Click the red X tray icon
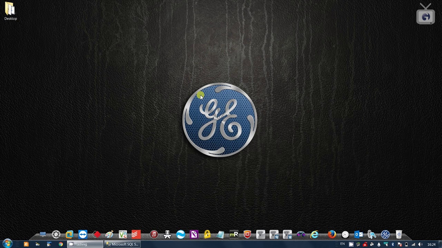Viewport: 442px width, 248px height. 365,244
